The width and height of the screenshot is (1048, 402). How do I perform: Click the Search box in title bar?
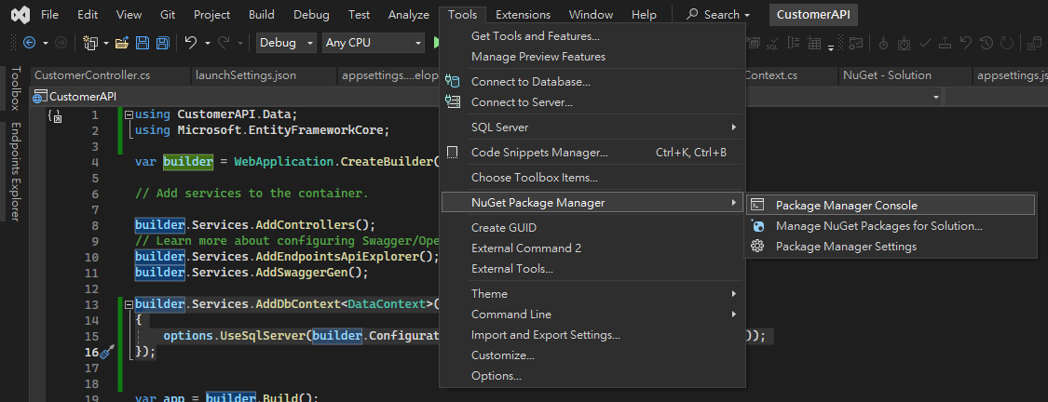coord(718,15)
